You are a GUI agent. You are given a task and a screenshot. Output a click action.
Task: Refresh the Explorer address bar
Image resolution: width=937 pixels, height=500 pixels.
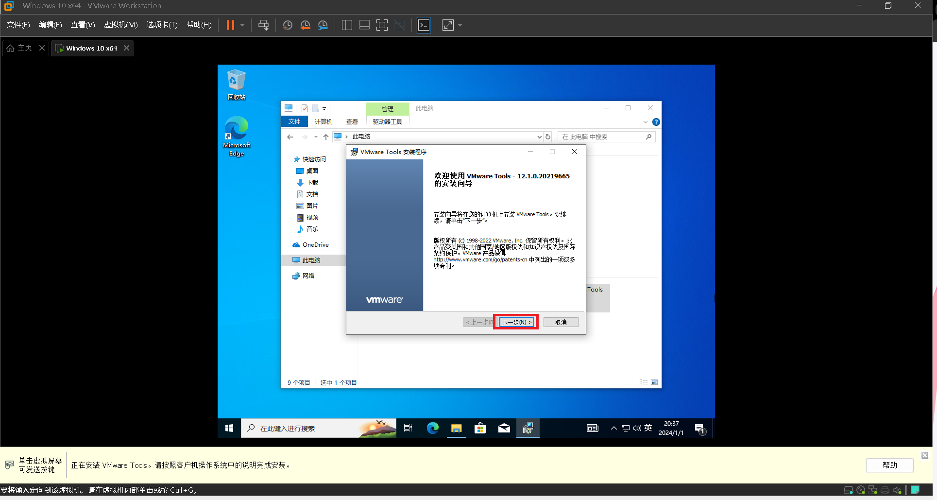pyautogui.click(x=548, y=137)
